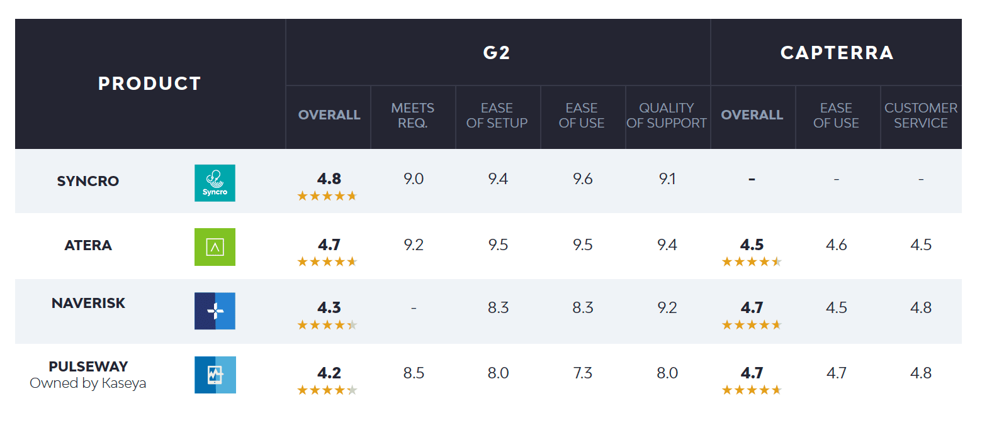
Task: Click Naverisk's G2 star rating
Action: click(327, 325)
